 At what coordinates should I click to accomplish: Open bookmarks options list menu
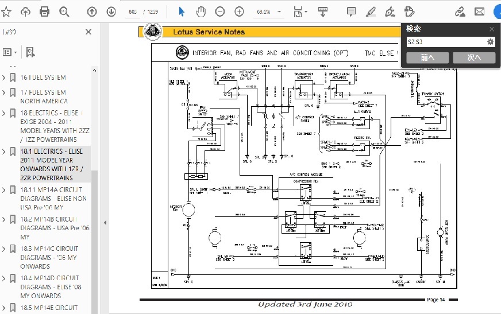coord(10,52)
